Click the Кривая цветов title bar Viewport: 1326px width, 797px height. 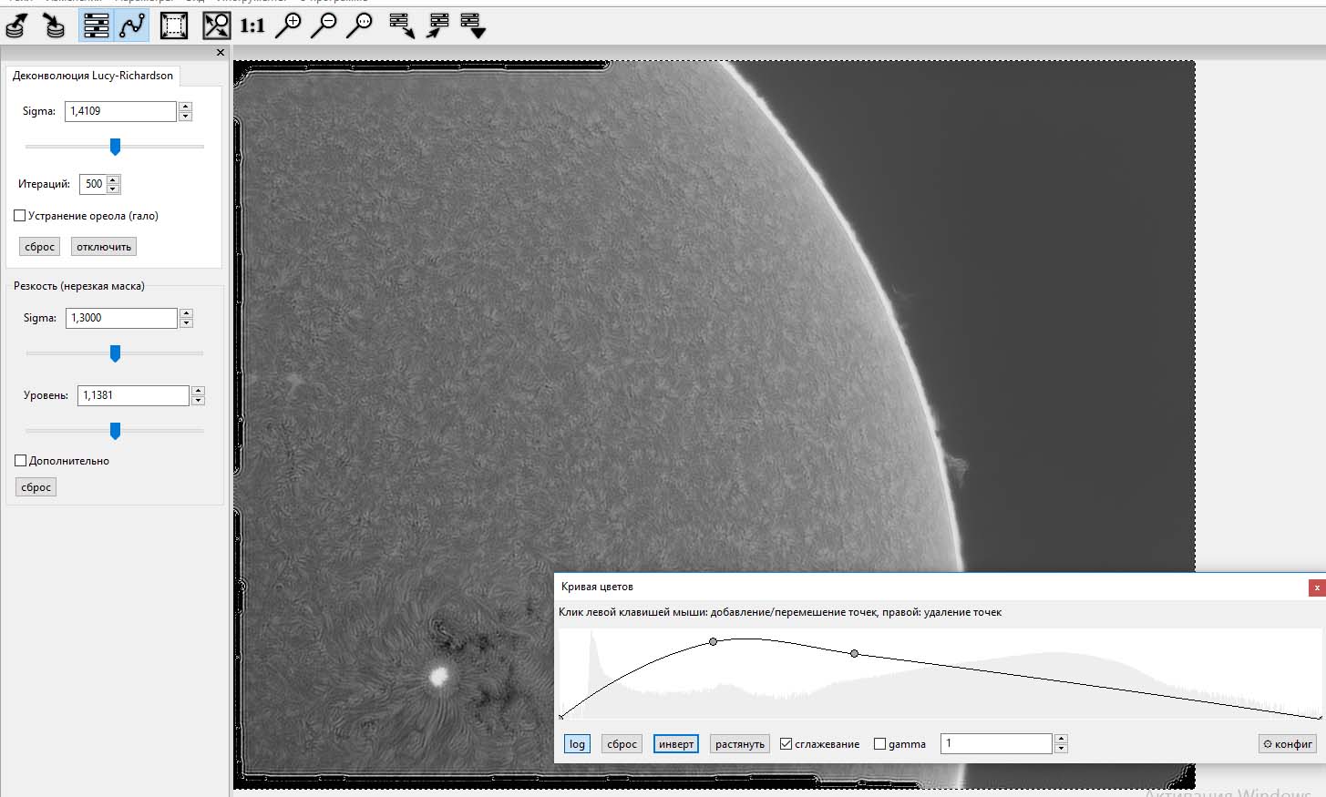point(930,587)
